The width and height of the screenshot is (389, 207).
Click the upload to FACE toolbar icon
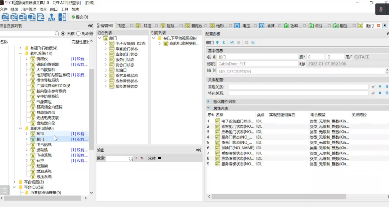pyautogui.click(x=52, y=17)
